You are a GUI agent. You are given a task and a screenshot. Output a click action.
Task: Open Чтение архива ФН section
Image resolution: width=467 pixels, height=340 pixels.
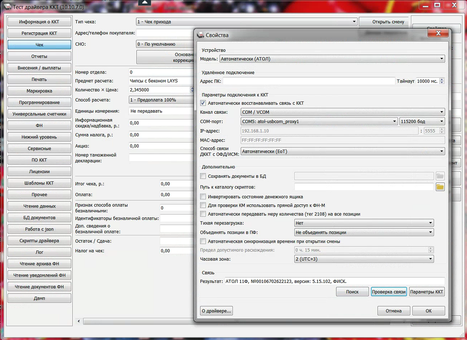tap(39, 264)
